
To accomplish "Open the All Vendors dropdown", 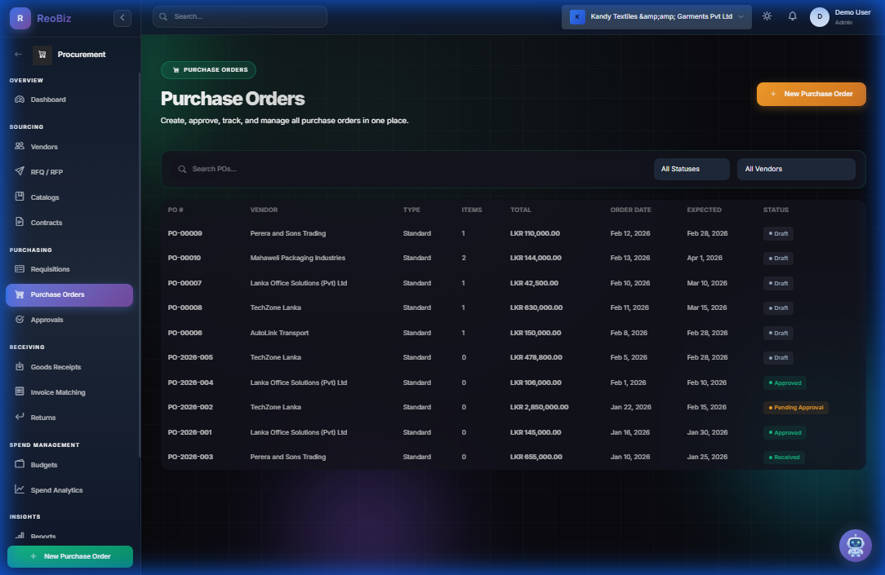I will [x=796, y=169].
